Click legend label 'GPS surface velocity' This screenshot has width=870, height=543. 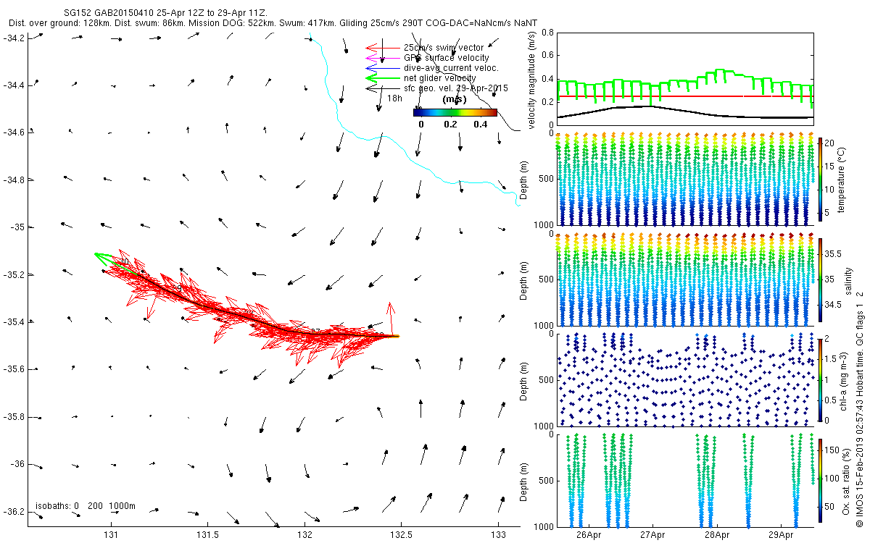tap(447, 58)
